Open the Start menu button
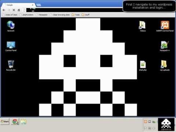This screenshot has width=176, height=132. tap(5, 122)
